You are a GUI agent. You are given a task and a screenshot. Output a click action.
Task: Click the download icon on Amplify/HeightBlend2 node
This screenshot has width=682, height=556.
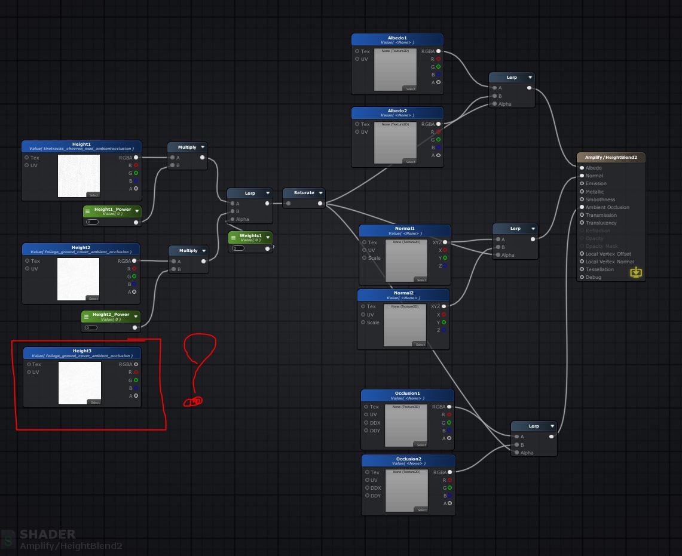(x=636, y=272)
